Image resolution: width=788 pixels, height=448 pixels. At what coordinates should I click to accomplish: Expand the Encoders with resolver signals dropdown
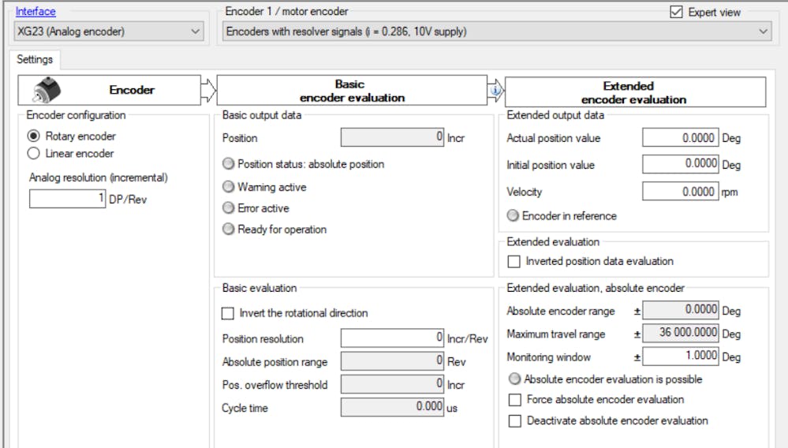[x=495, y=32]
